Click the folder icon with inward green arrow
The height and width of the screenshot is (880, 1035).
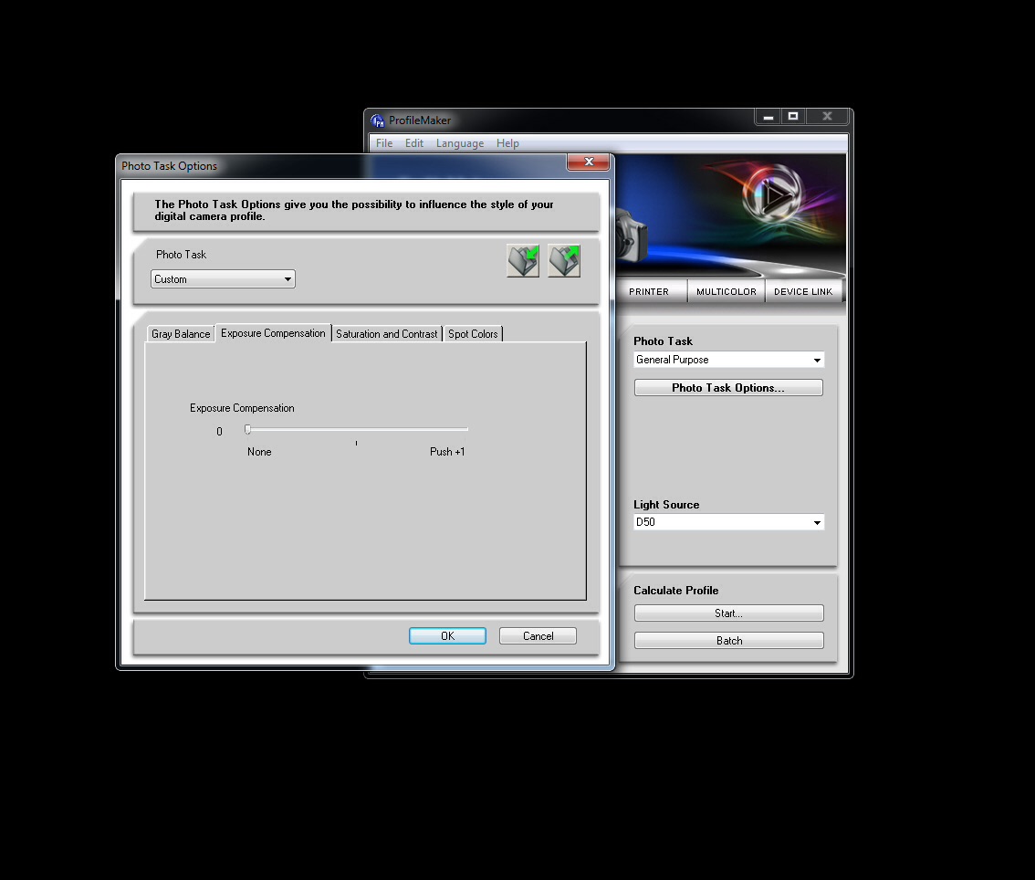click(523, 261)
